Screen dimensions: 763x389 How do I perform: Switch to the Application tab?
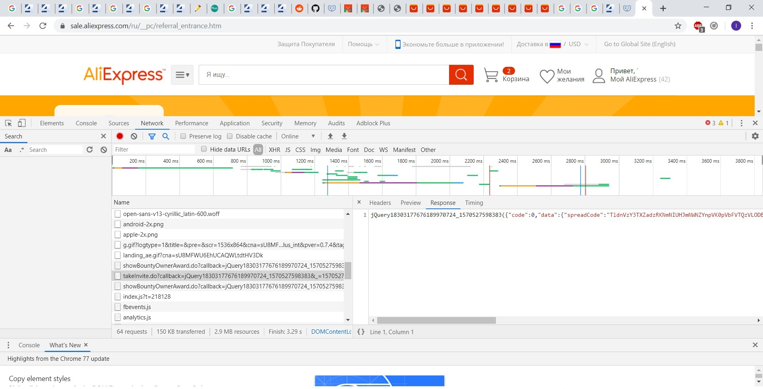pyautogui.click(x=234, y=123)
